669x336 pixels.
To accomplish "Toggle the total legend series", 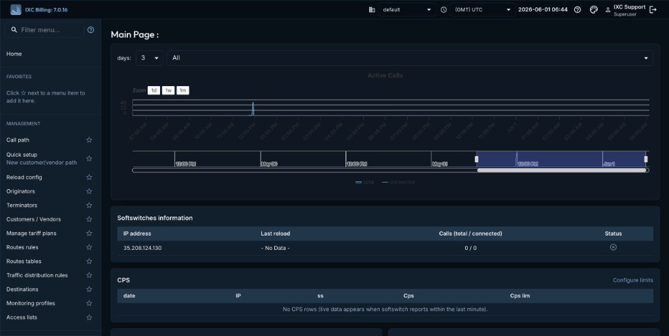I will pos(365,182).
